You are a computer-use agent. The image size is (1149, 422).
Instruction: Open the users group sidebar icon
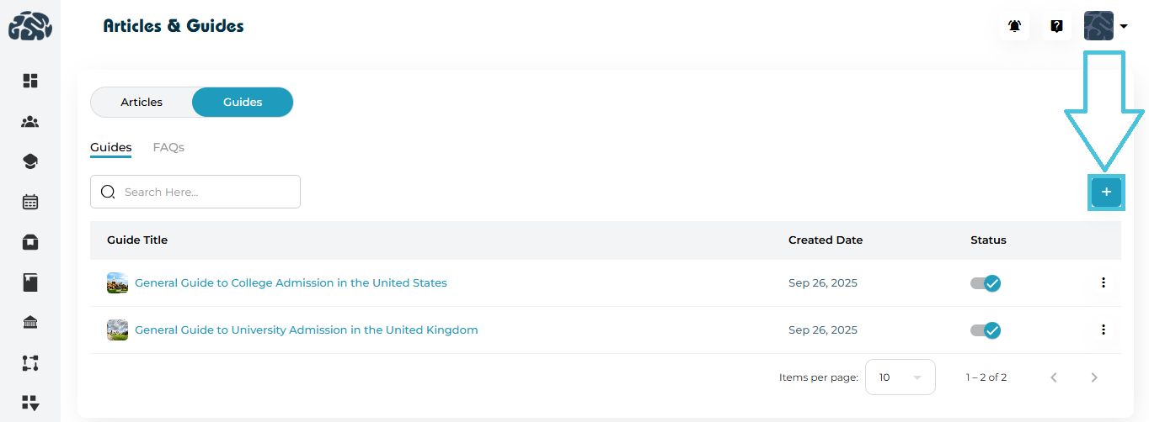click(30, 122)
